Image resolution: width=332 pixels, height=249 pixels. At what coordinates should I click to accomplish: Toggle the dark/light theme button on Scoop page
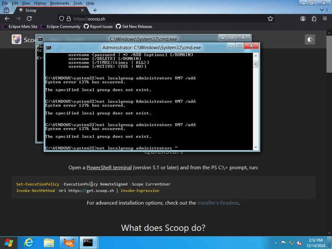pos(310,40)
